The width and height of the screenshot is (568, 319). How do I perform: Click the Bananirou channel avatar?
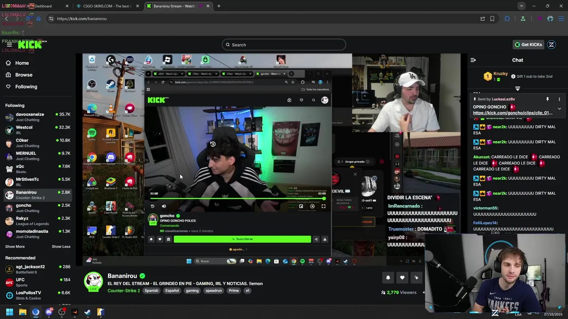[x=94, y=281]
